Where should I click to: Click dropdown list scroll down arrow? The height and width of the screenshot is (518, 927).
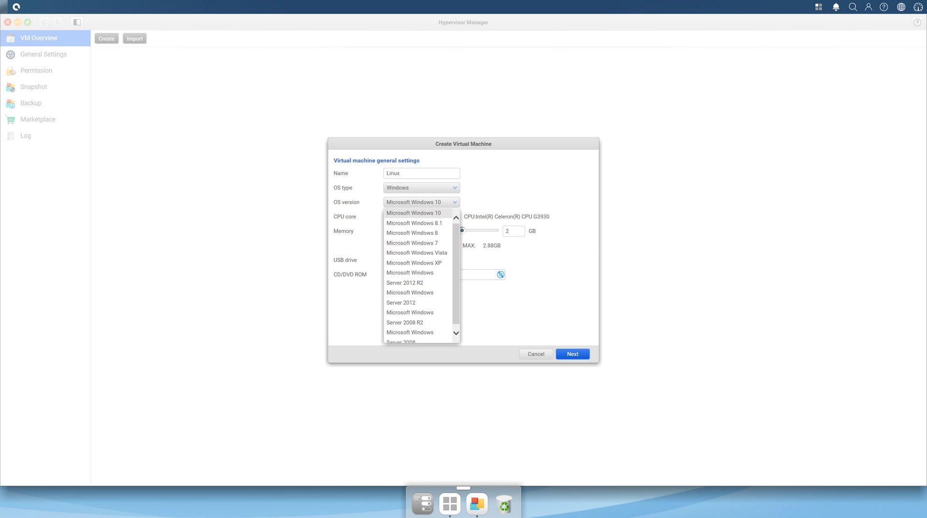point(456,333)
